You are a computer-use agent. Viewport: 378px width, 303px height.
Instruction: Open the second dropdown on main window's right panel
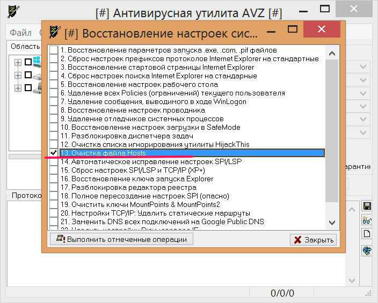pyautogui.click(x=364, y=80)
